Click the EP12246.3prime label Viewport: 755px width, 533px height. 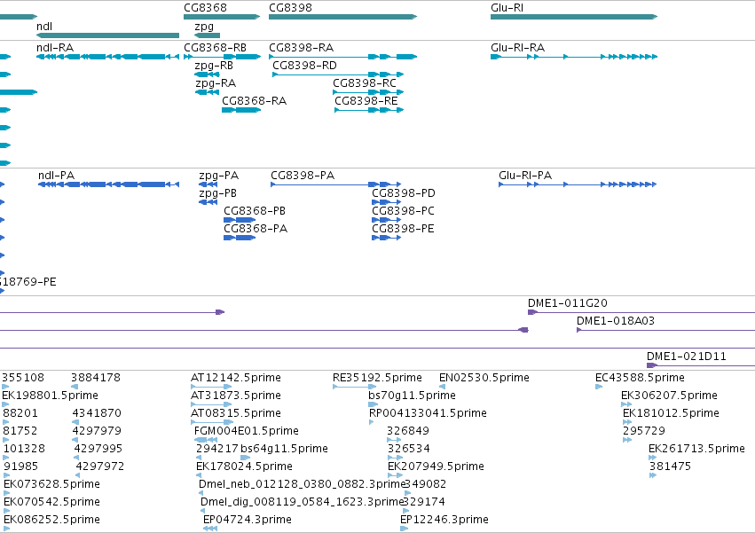[444, 520]
